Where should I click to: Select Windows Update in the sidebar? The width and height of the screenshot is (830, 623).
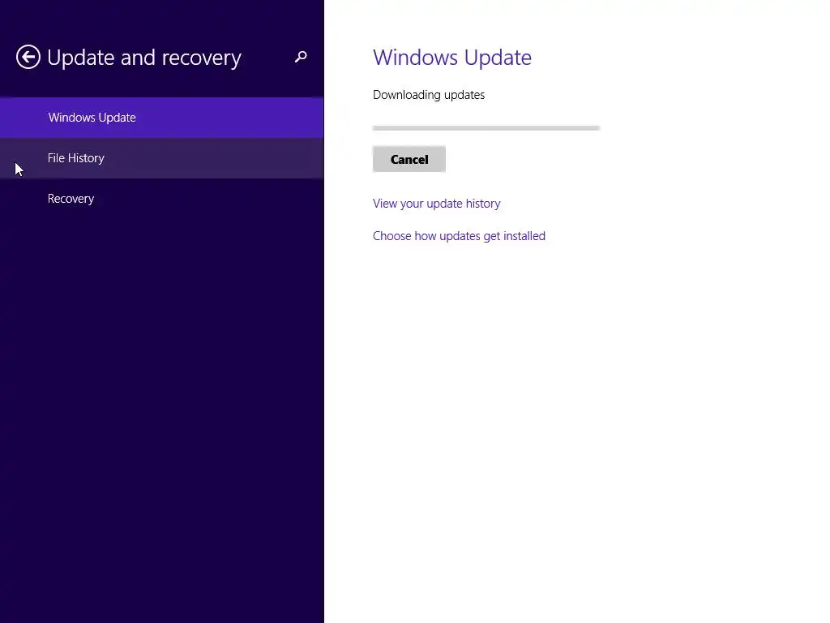pos(162,118)
